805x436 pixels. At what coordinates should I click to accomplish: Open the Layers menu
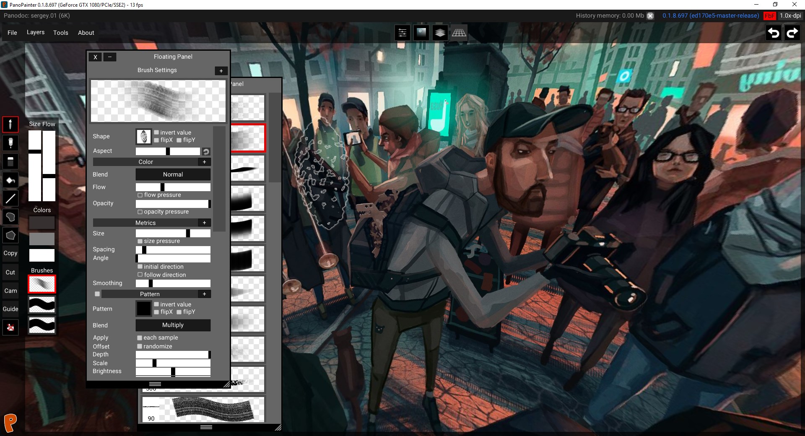pyautogui.click(x=36, y=32)
